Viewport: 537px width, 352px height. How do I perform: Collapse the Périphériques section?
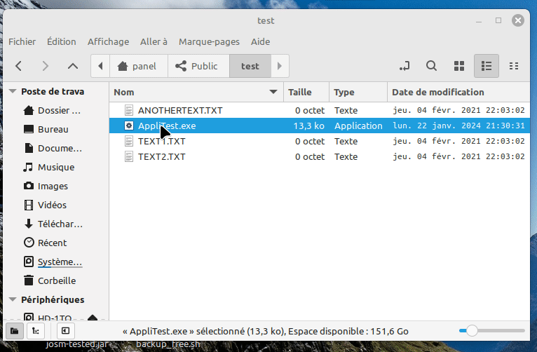(x=13, y=299)
